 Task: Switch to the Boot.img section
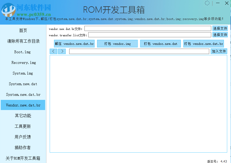(x=23, y=52)
